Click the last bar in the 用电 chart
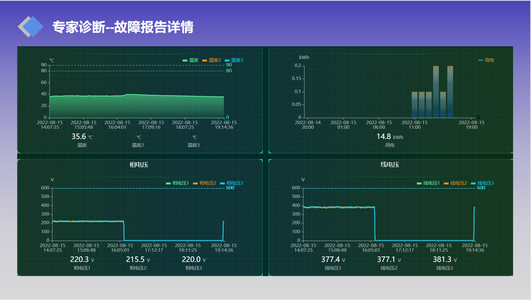Viewport: 531px width, 300px height. [x=450, y=92]
